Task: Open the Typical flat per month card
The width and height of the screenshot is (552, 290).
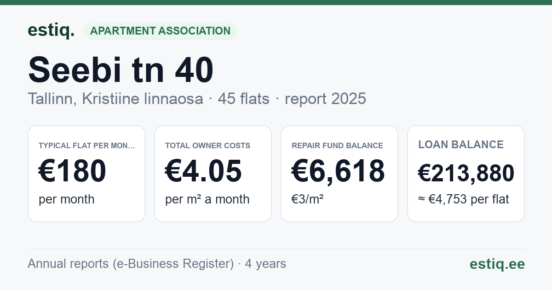Action: pyautogui.click(x=86, y=174)
